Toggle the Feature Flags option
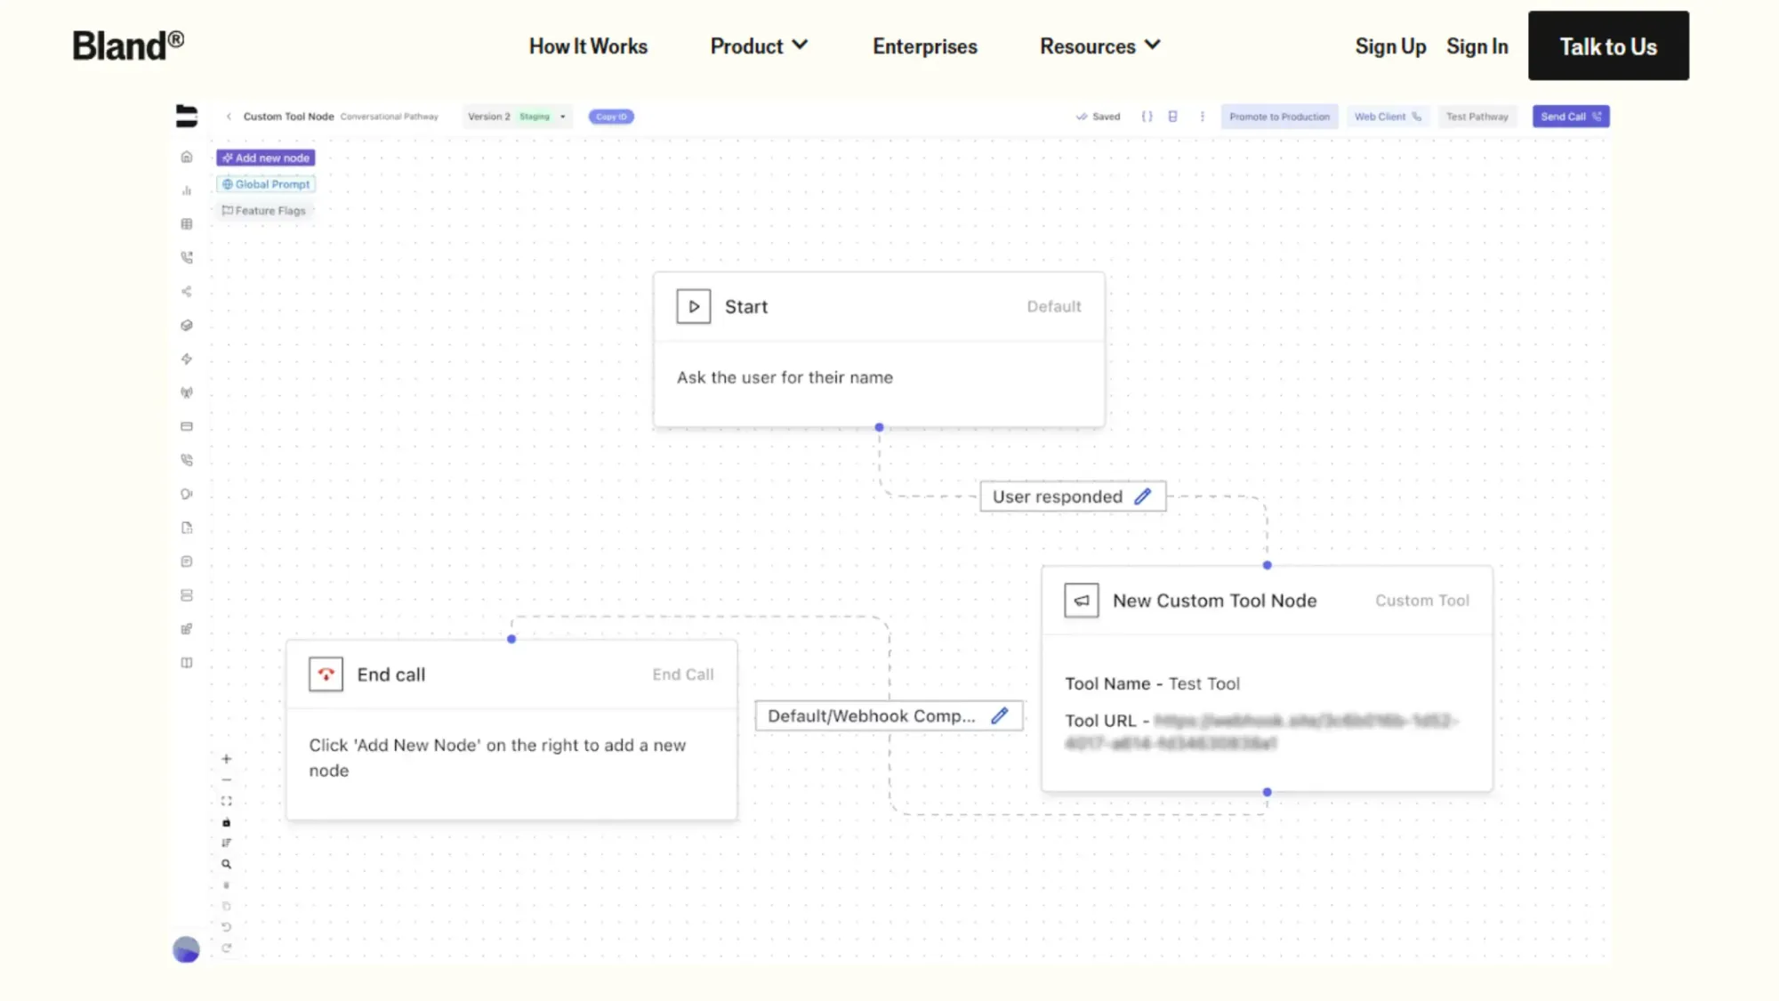1779x1001 pixels. point(264,211)
